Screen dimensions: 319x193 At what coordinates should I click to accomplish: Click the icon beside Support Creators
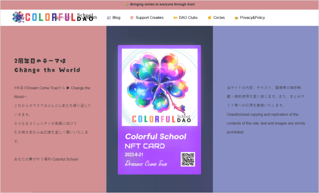tap(132, 18)
